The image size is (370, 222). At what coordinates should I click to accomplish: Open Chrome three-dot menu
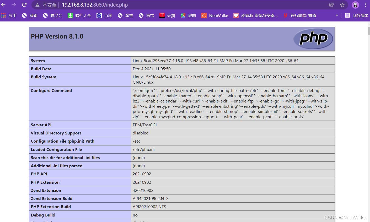[x=366, y=5]
